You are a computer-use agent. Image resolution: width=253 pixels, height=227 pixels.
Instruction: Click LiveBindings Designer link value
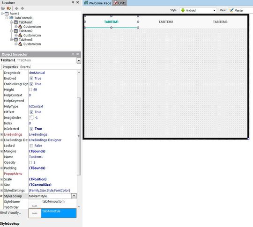(x=45, y=140)
